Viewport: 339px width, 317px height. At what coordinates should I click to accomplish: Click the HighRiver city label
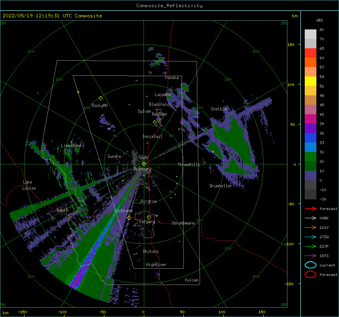(156, 265)
